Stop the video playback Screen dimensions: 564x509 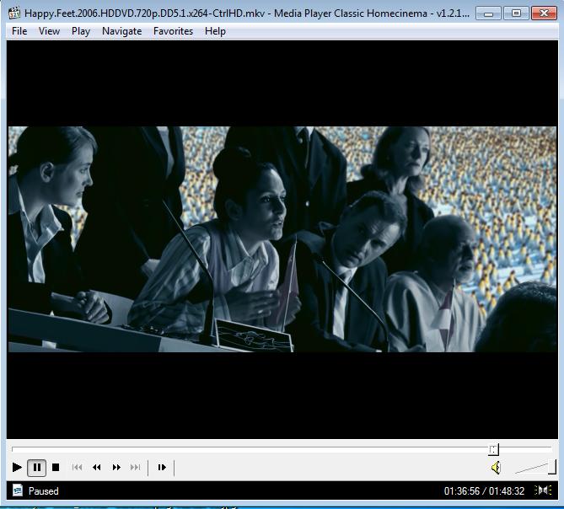[56, 467]
